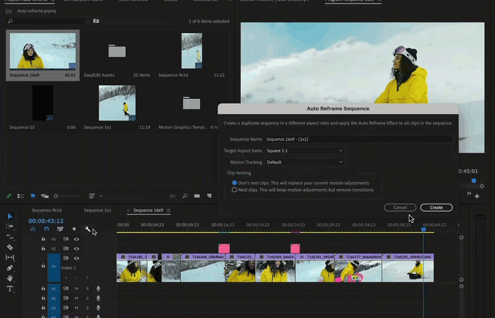495x318 pixels.
Task: Switch Project panel to Icon view
Action: click(33, 196)
